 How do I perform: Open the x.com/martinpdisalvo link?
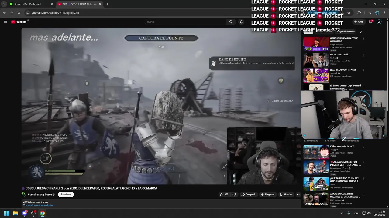(39, 205)
